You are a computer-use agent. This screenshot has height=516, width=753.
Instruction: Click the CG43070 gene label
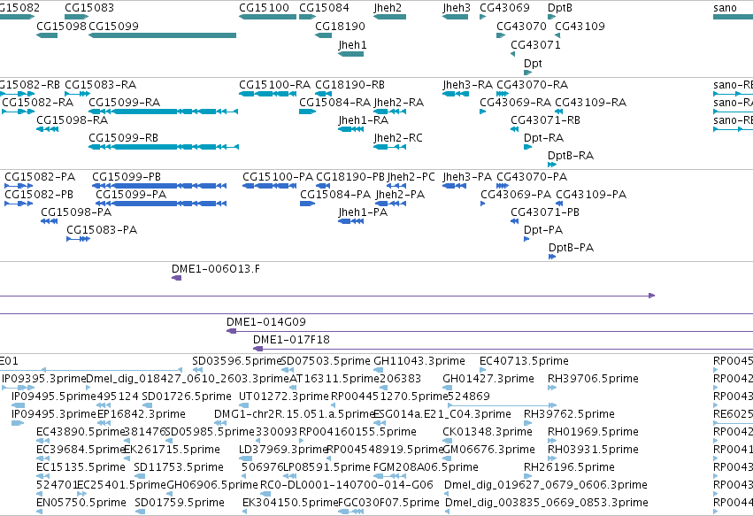point(521,26)
